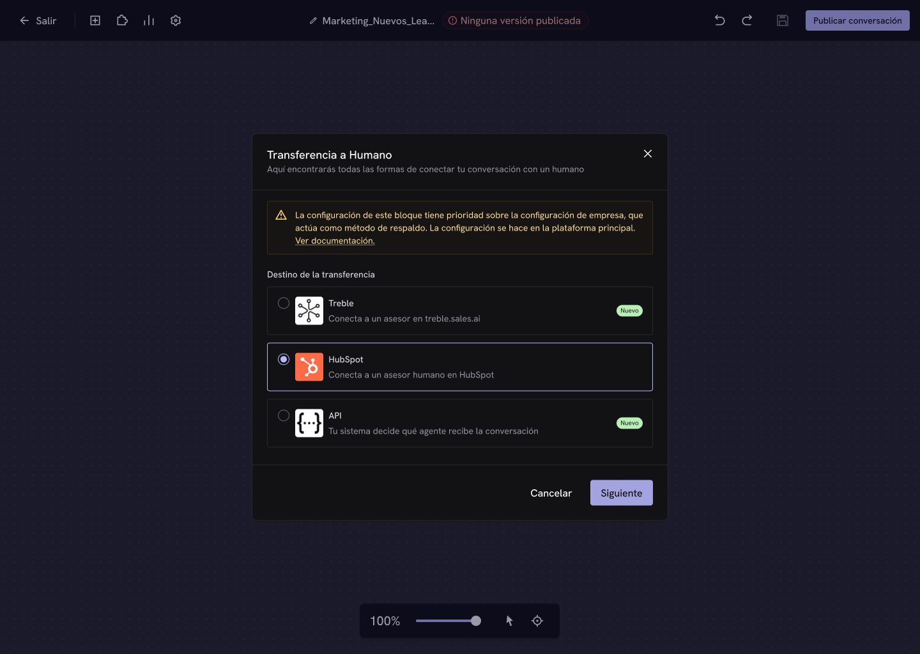The width and height of the screenshot is (920, 654).
Task: Click the warning triangle icon in notice
Action: 281,215
